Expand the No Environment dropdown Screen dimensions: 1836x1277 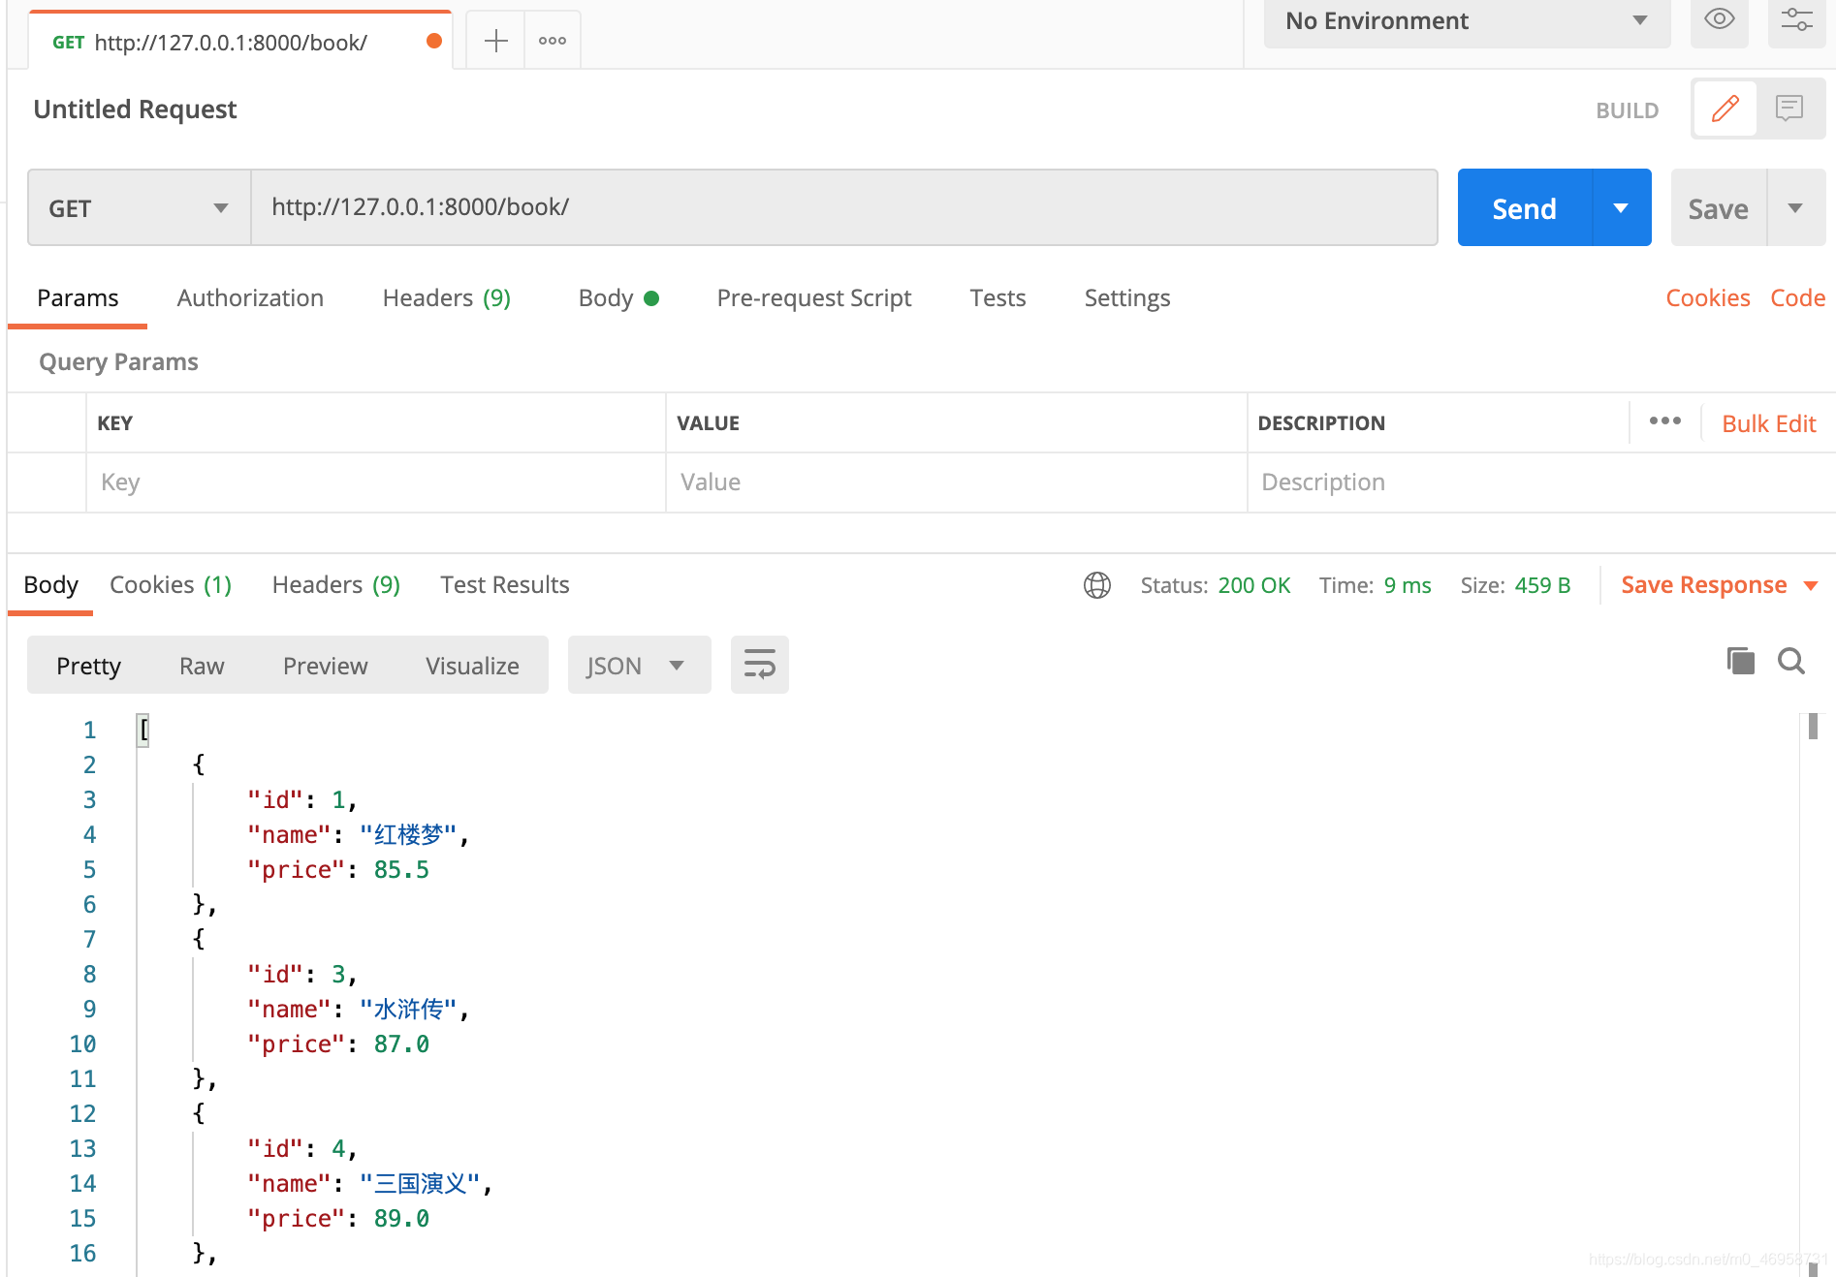point(1467,21)
